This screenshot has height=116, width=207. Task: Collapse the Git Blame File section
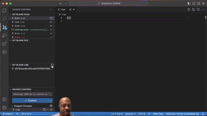pyautogui.click(x=10, y=40)
